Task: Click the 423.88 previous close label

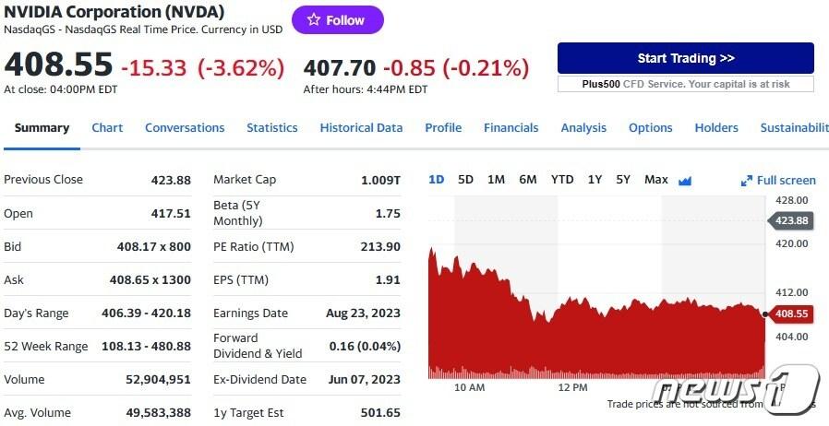Action: (x=790, y=220)
